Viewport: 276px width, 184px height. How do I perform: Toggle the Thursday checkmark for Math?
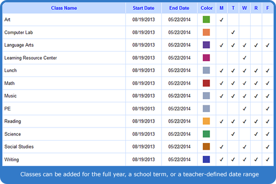coord(256,83)
